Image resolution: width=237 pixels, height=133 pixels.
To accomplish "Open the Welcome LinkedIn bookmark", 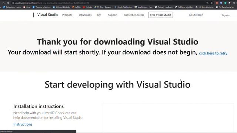I will coord(61,7).
